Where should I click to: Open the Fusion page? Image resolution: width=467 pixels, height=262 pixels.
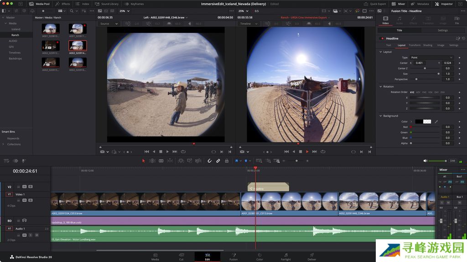pos(233,257)
